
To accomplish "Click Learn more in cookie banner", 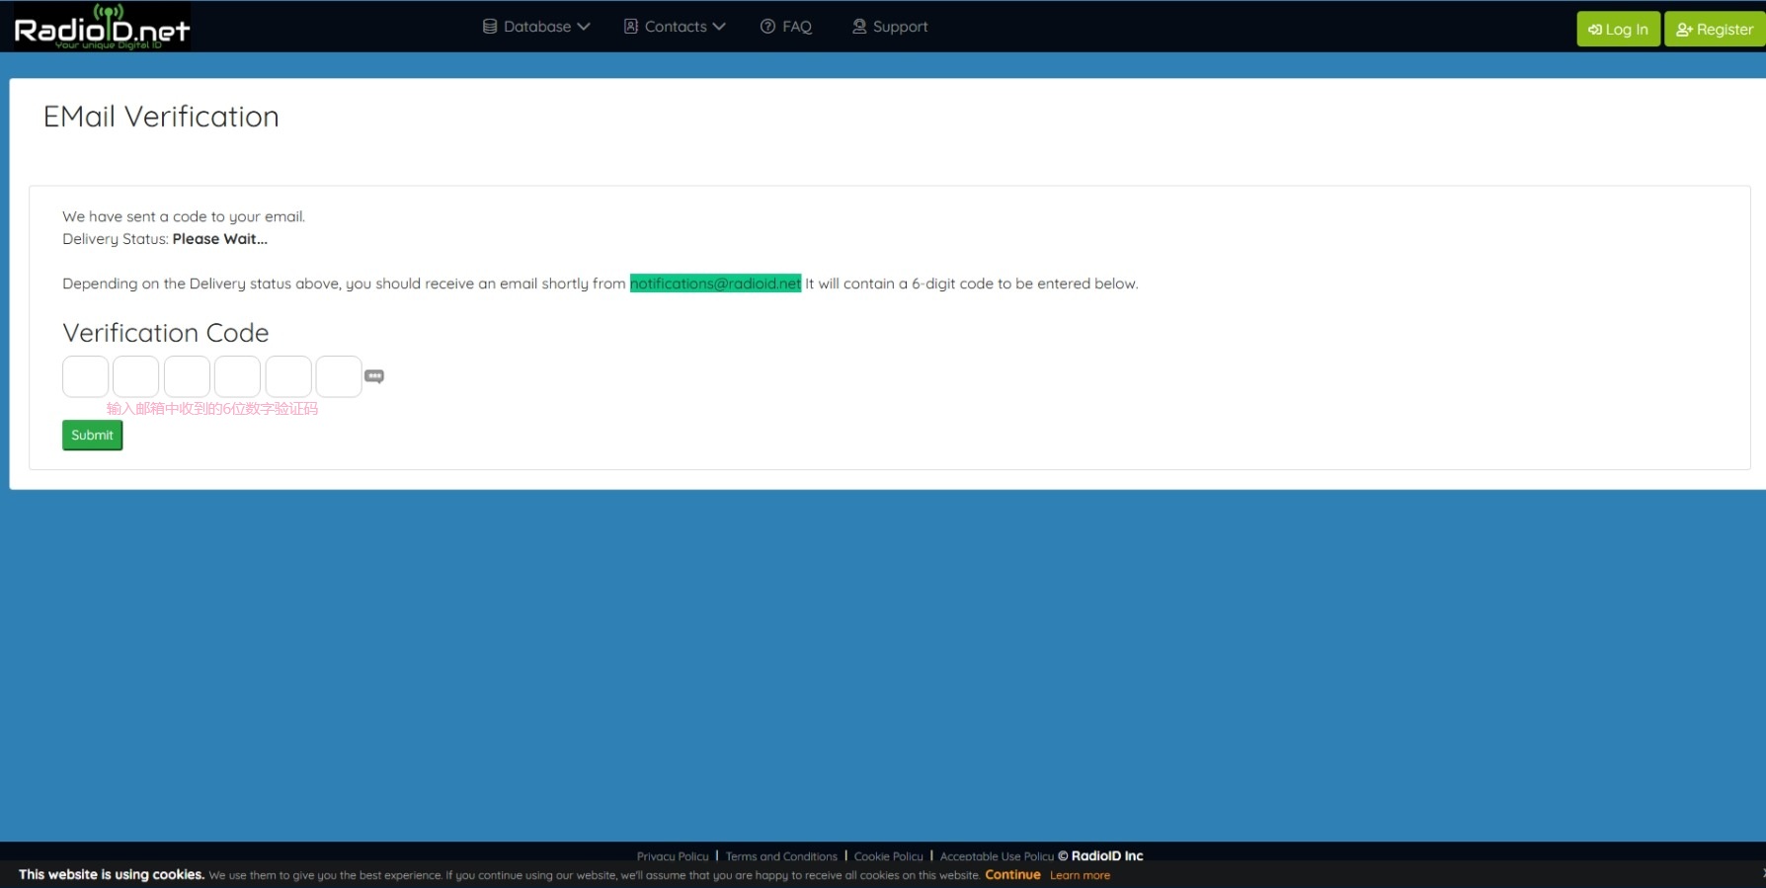I will coord(1080,875).
